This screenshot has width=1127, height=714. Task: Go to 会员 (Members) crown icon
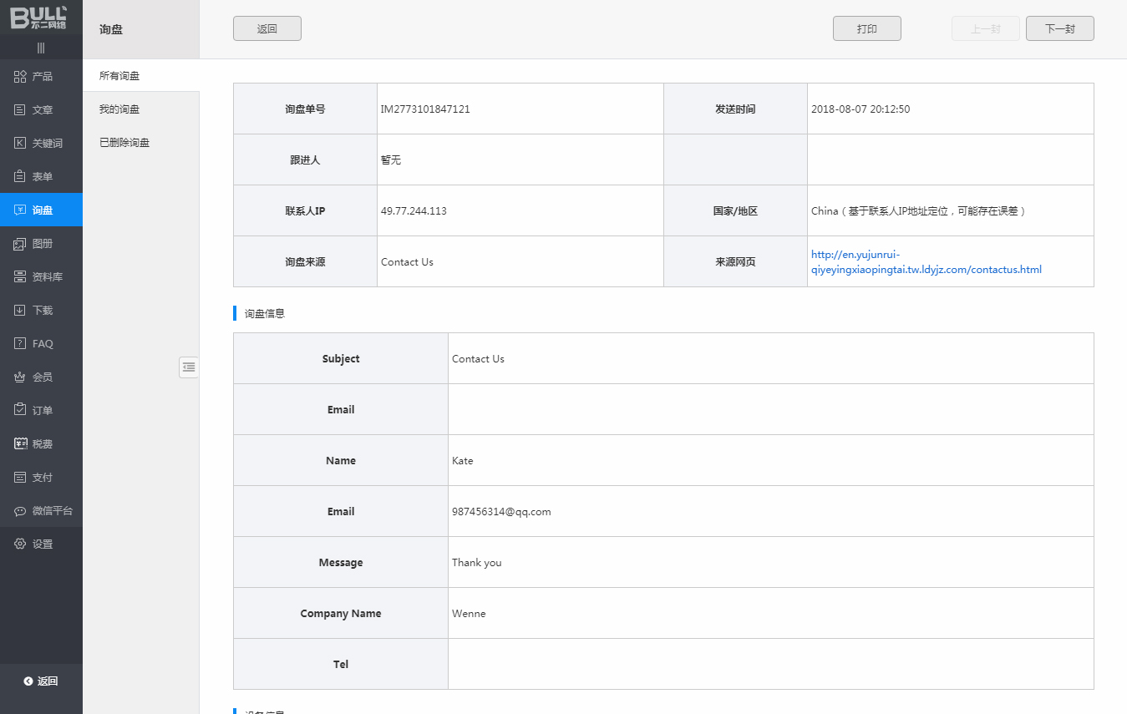(21, 377)
